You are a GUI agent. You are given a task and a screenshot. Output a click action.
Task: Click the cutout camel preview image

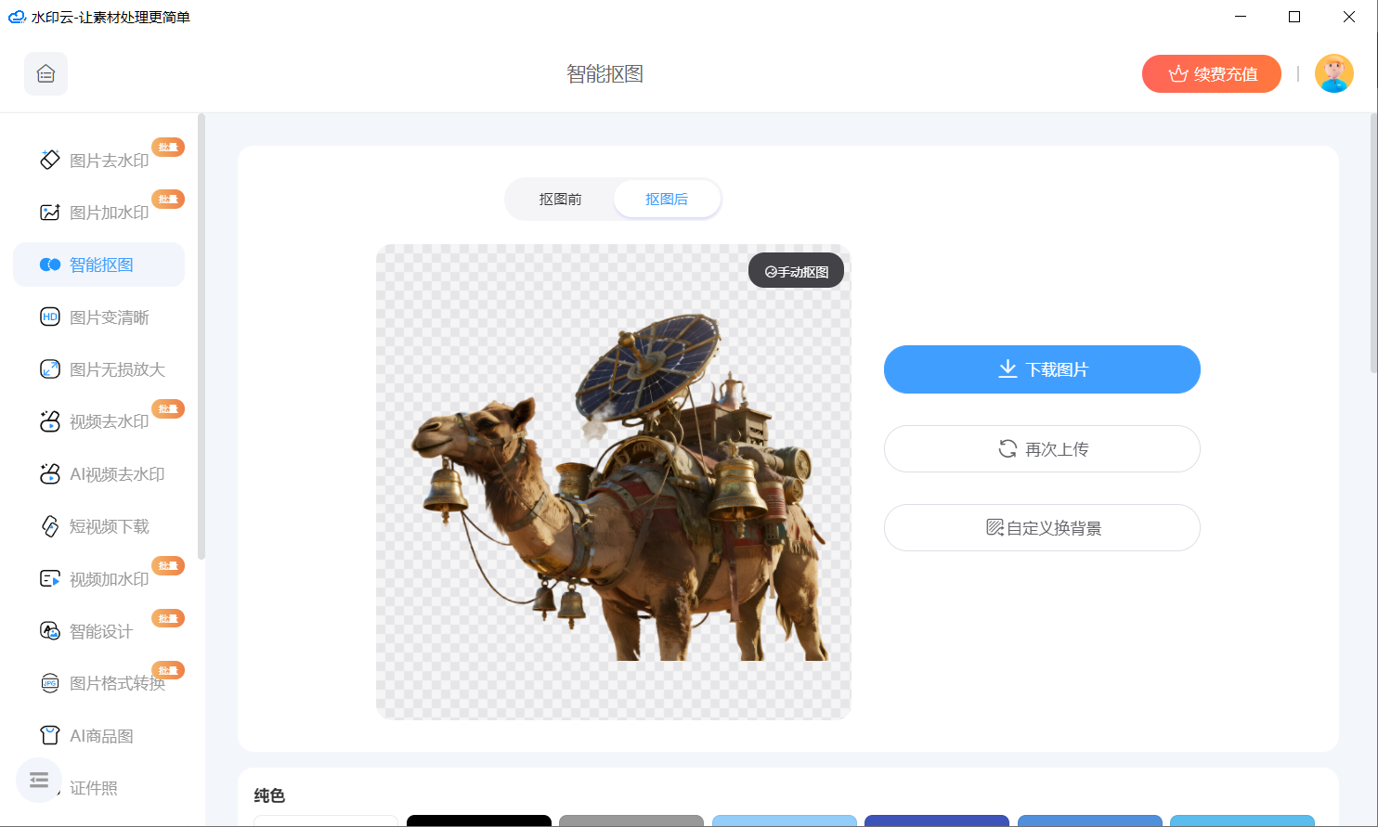point(613,482)
